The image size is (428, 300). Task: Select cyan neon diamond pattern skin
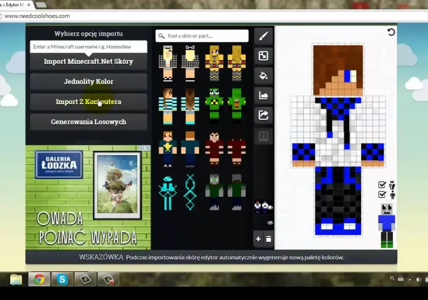190,192
